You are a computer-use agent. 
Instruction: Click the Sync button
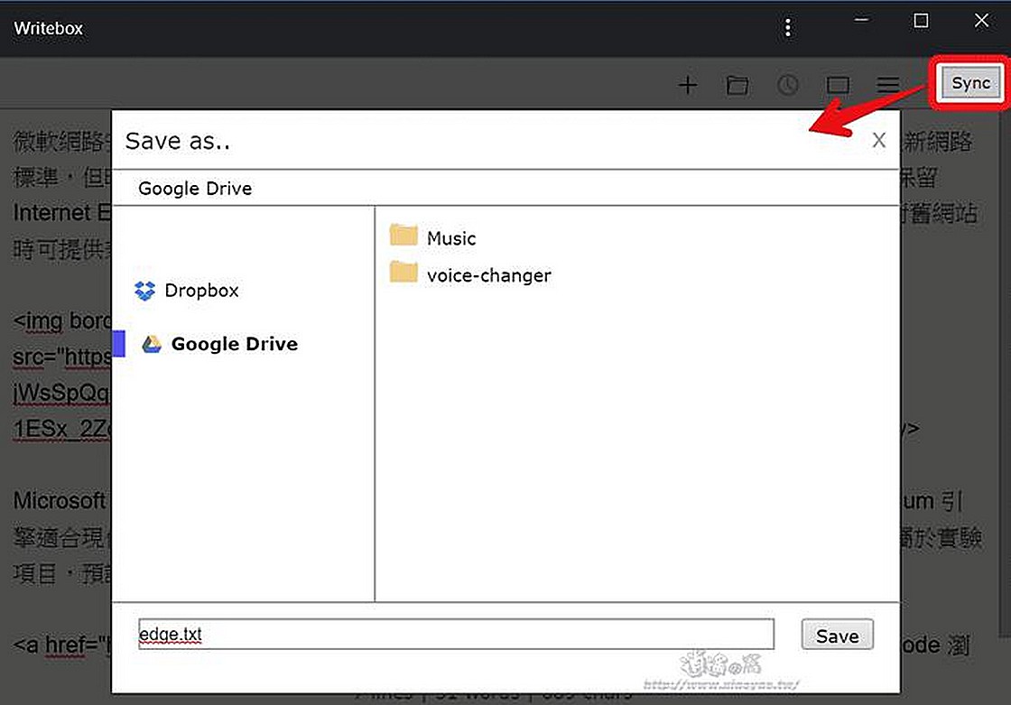(969, 83)
